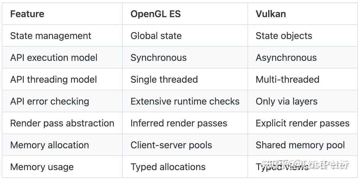The width and height of the screenshot is (358, 179).
Task: Click the Typed allocations cell
Action: point(168,167)
